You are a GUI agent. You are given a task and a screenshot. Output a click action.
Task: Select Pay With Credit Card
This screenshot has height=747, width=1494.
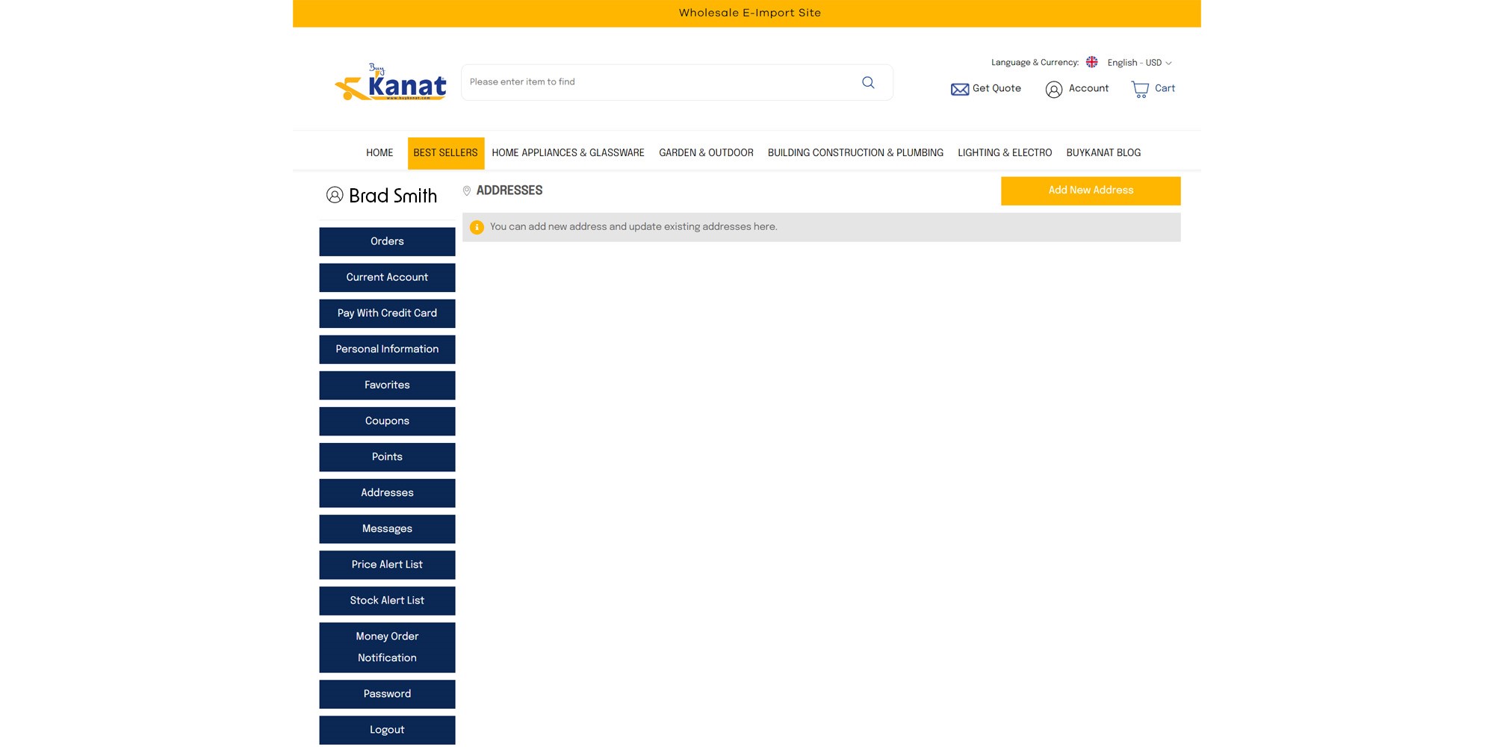click(387, 313)
